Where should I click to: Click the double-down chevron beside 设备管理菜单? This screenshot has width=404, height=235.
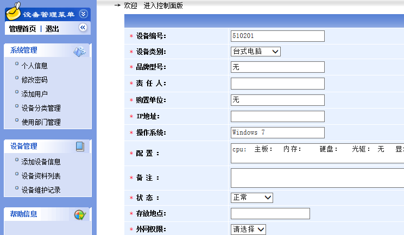coord(83,14)
